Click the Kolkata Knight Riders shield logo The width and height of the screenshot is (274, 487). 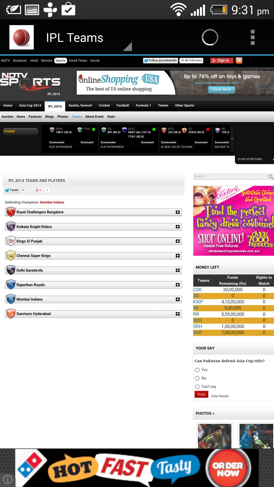point(11,226)
